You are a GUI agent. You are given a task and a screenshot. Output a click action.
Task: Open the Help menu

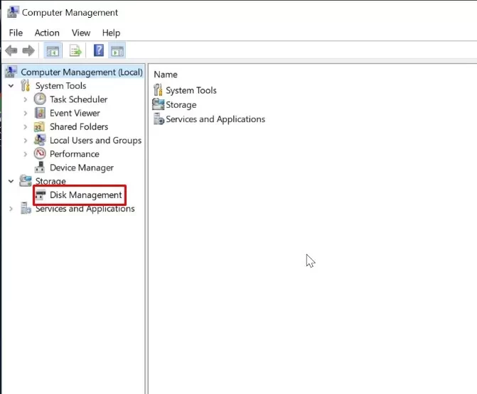coord(111,33)
